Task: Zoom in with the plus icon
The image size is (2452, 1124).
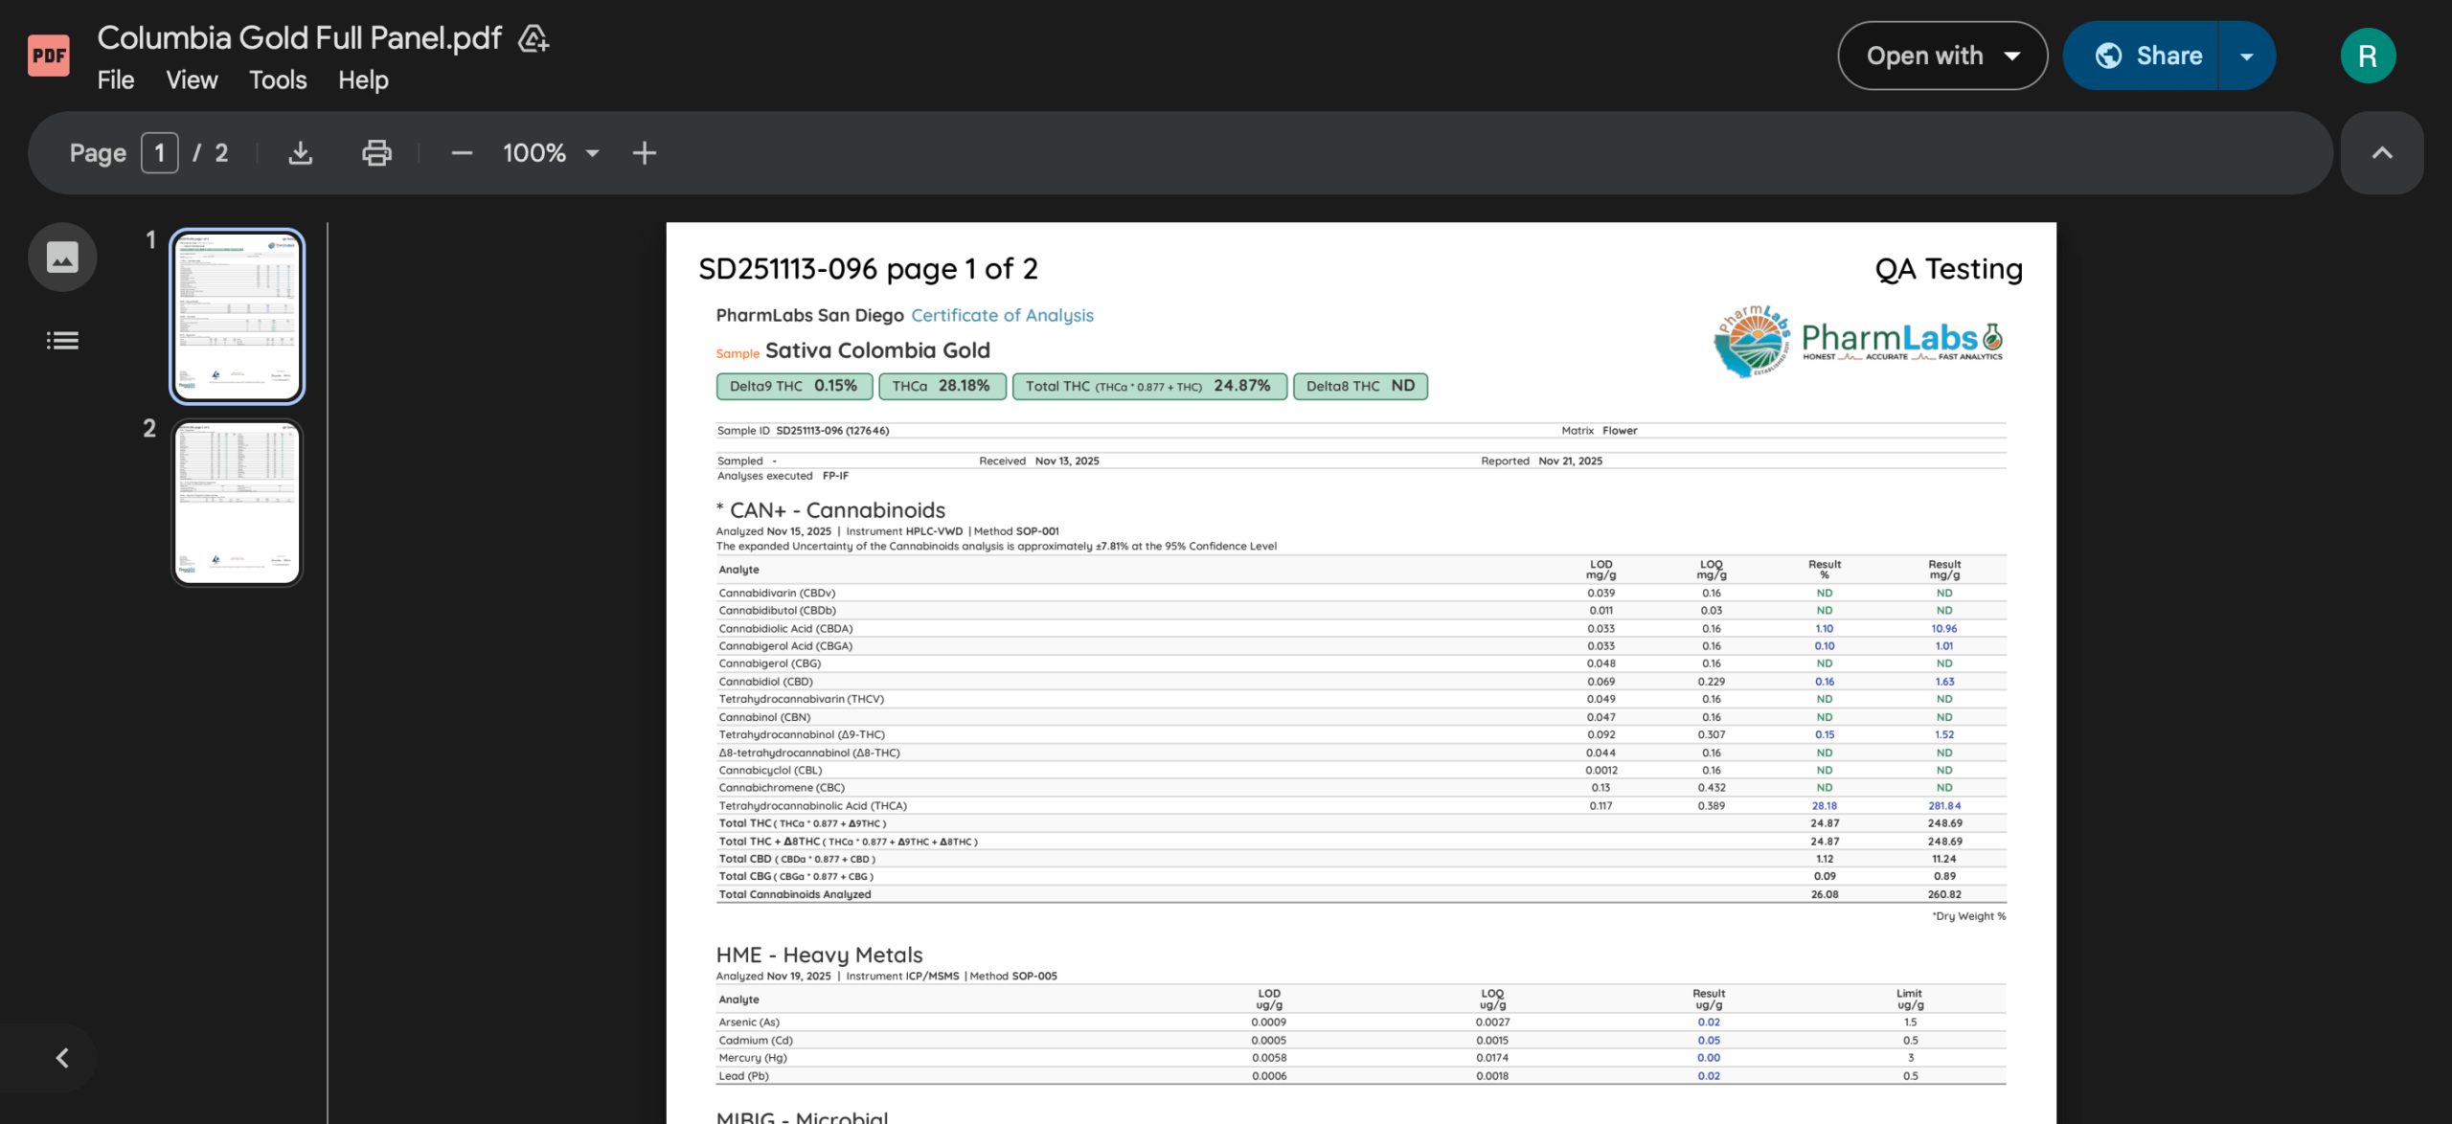Action: click(645, 153)
